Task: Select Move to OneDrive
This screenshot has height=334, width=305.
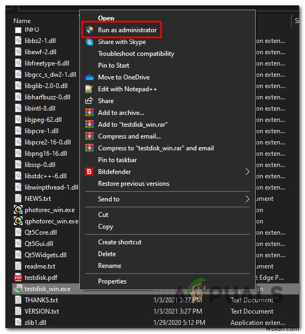Action: (124, 77)
